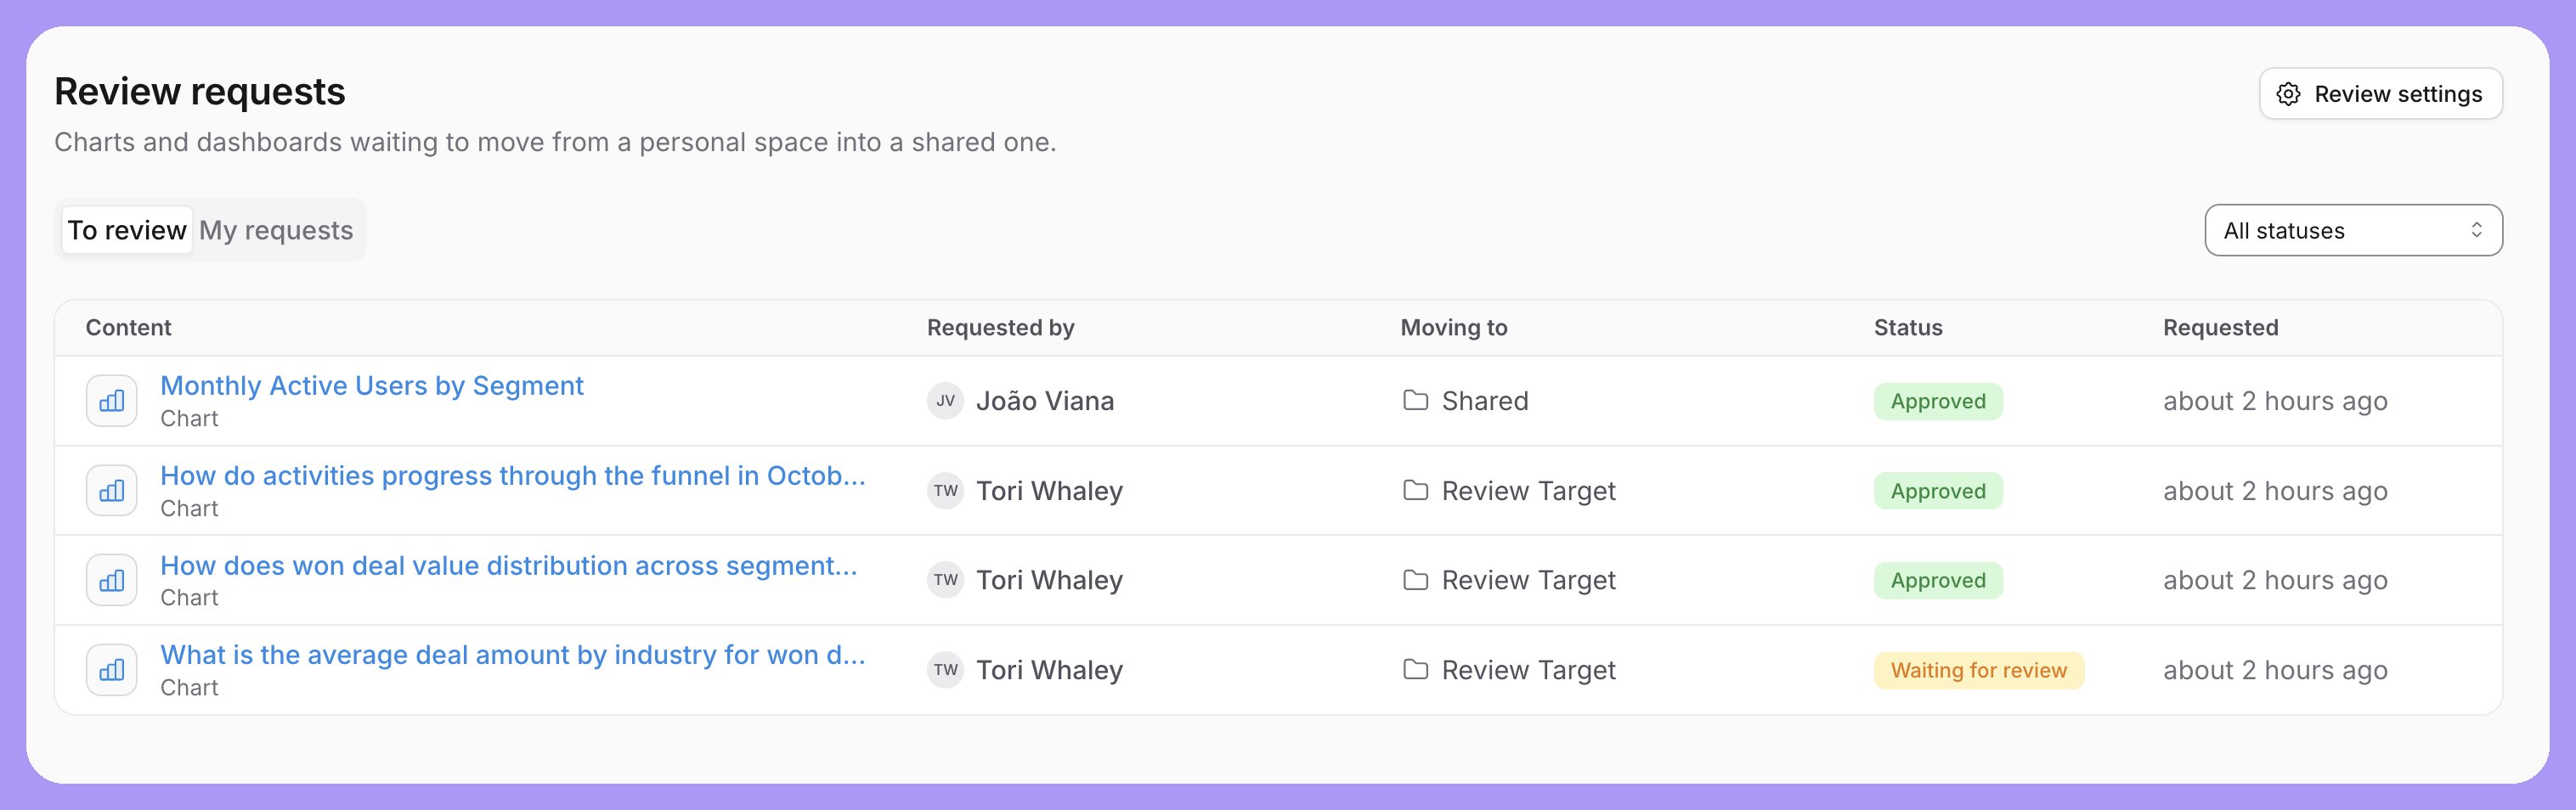Click the Moving to column header
2576x810 pixels.
tap(1453, 328)
